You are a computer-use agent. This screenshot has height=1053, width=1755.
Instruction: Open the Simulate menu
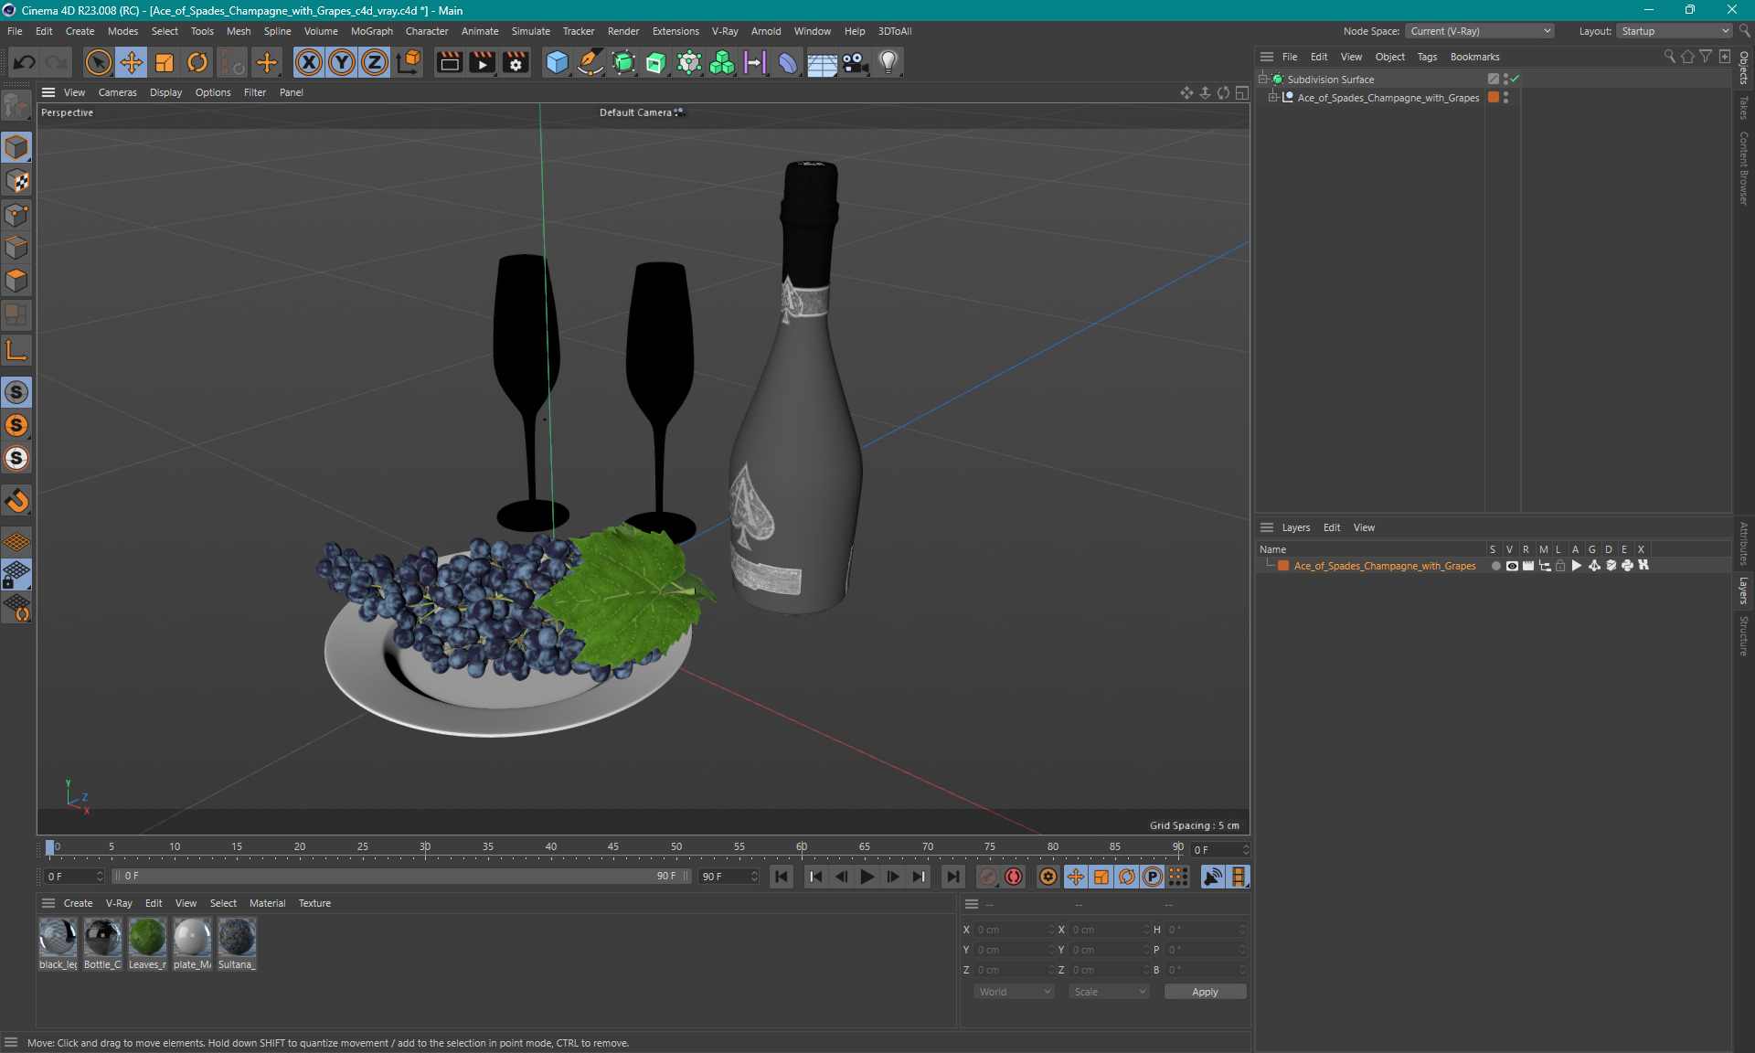point(530,31)
